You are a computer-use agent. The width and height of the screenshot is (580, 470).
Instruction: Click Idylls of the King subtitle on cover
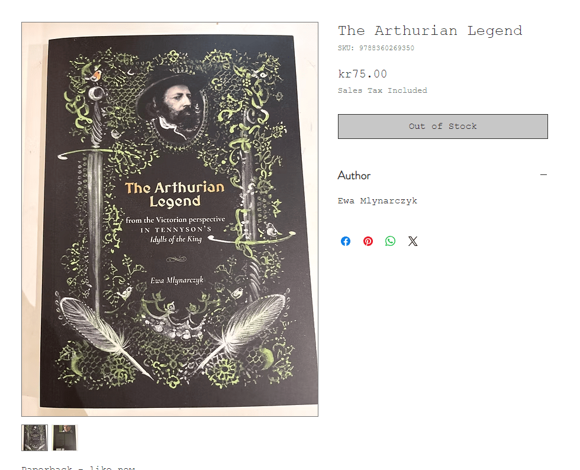pyautogui.click(x=176, y=239)
